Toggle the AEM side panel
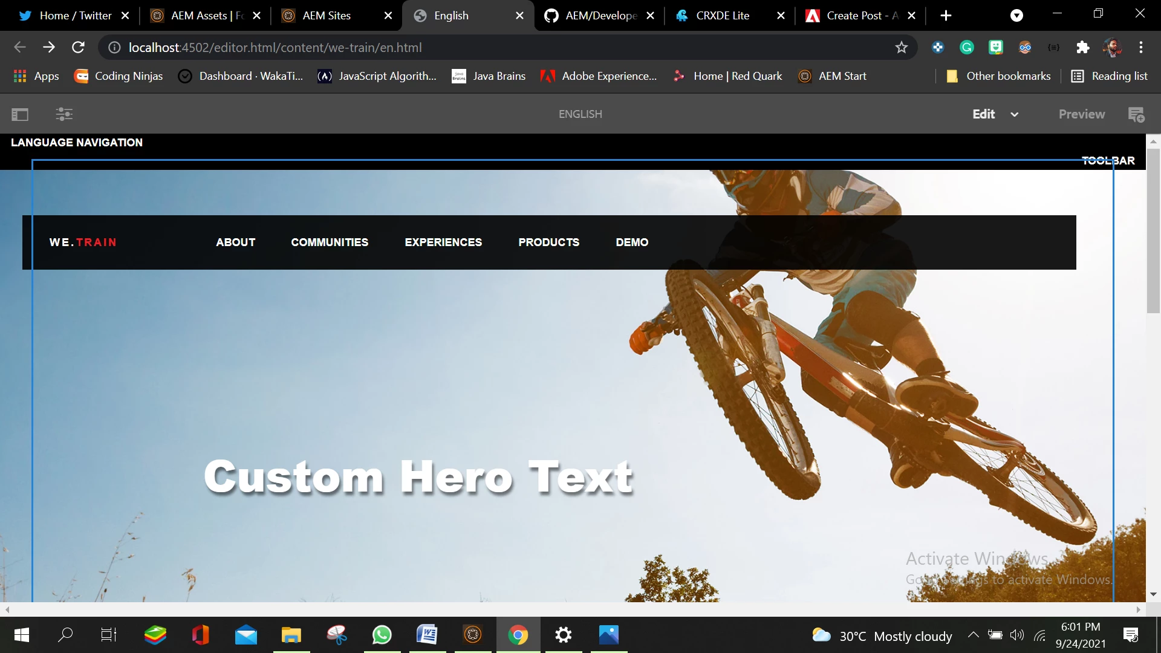1161x653 pixels. click(x=20, y=114)
